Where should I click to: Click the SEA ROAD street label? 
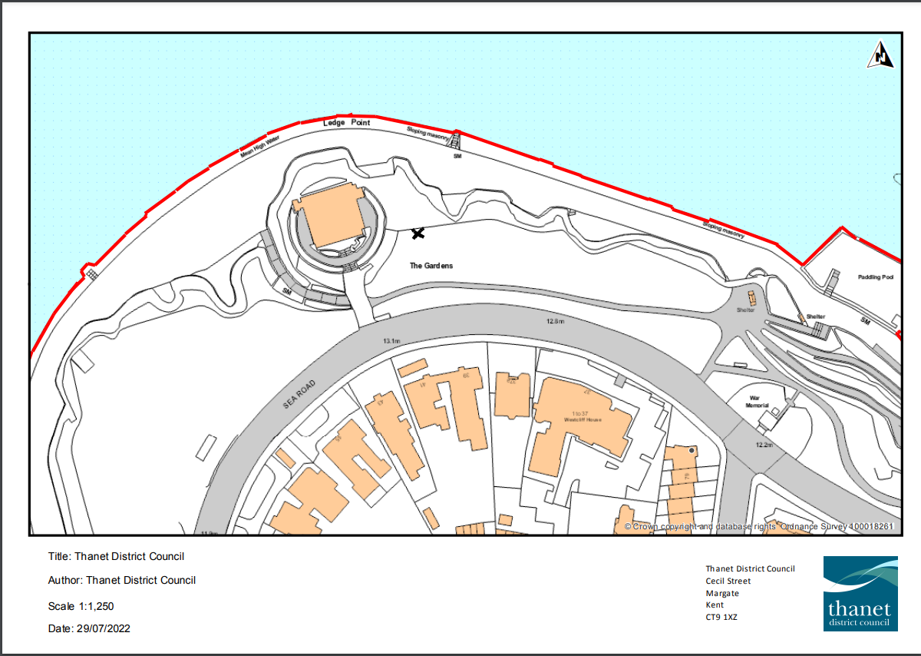click(x=299, y=393)
